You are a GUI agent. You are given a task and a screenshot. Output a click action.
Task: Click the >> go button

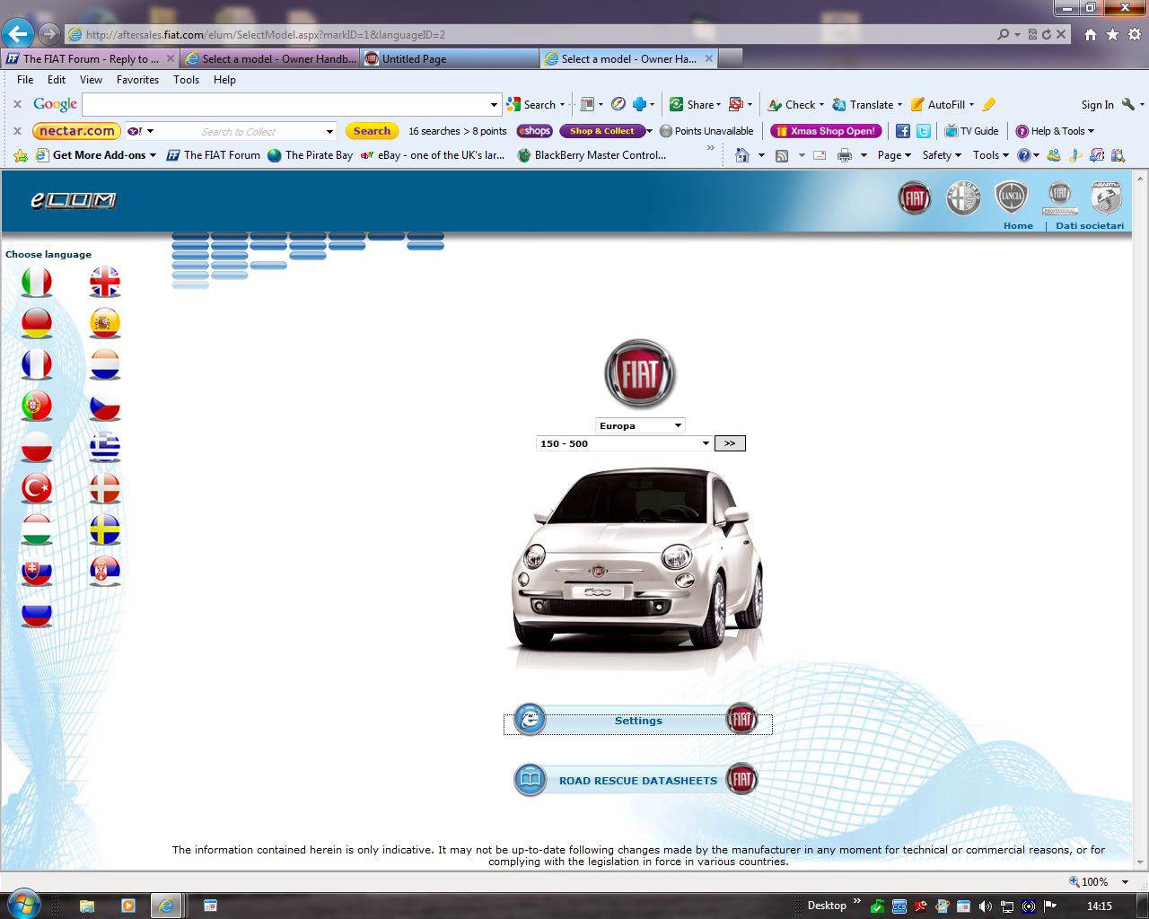[x=730, y=443]
